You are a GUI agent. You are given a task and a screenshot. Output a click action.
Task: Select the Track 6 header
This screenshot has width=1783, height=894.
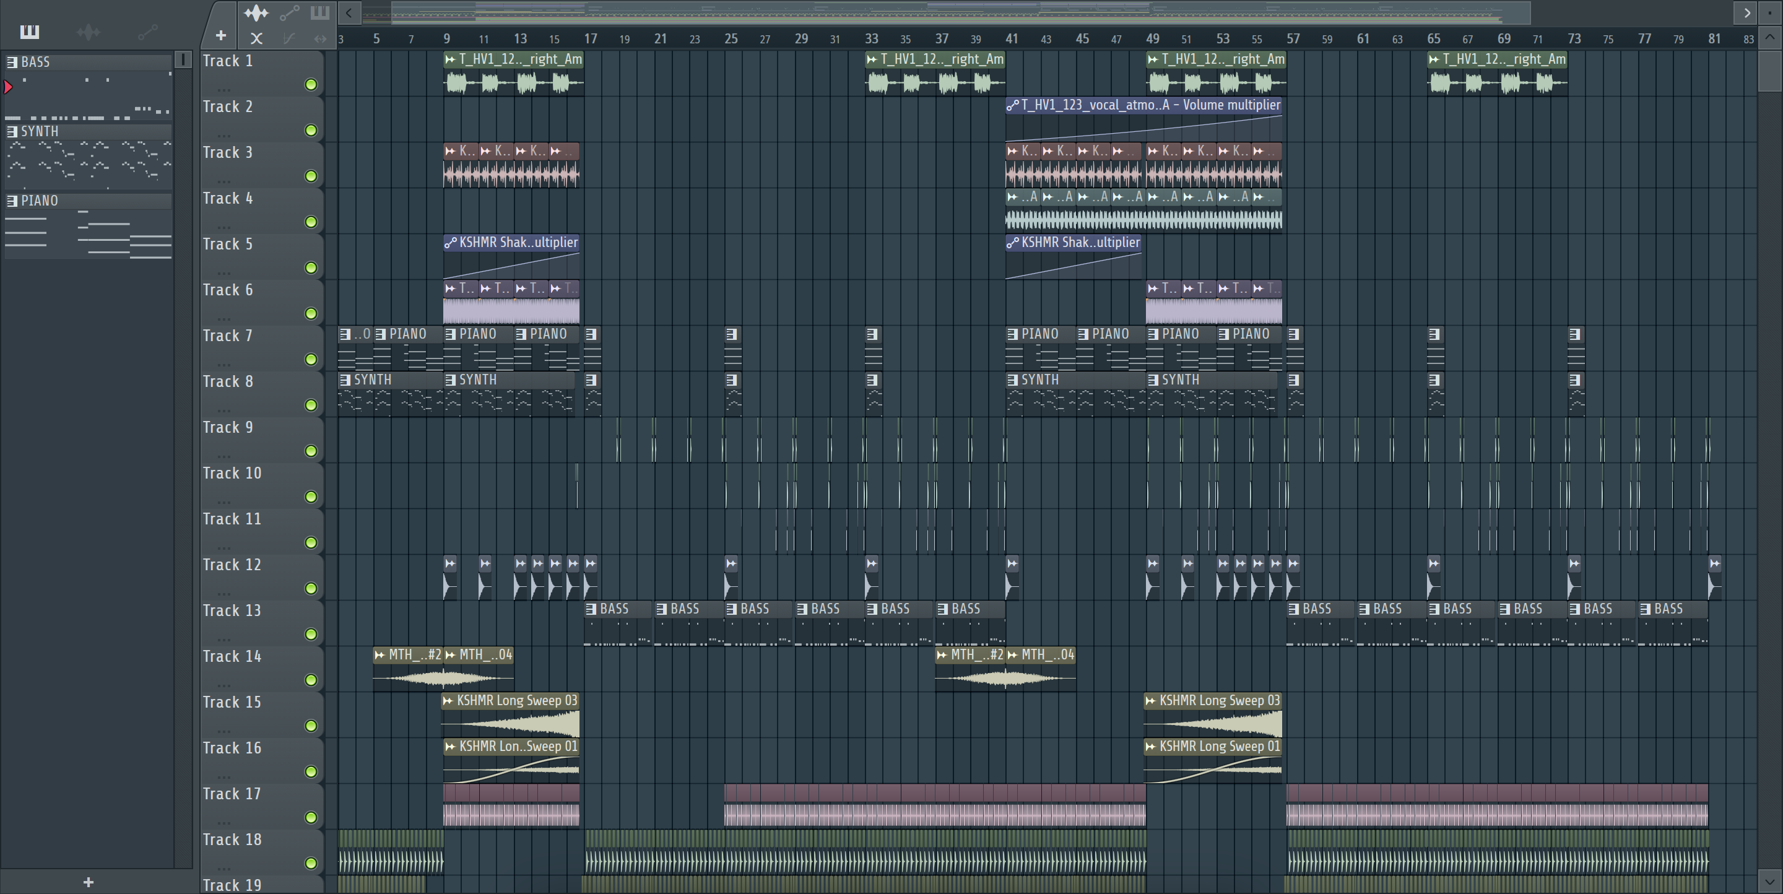(262, 302)
